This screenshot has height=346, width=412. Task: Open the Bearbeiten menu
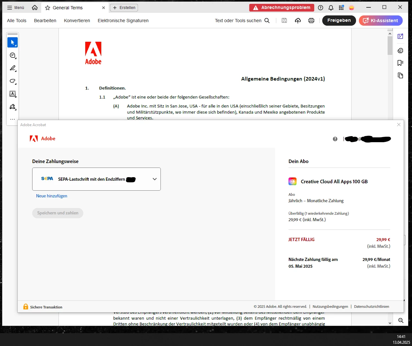click(45, 21)
